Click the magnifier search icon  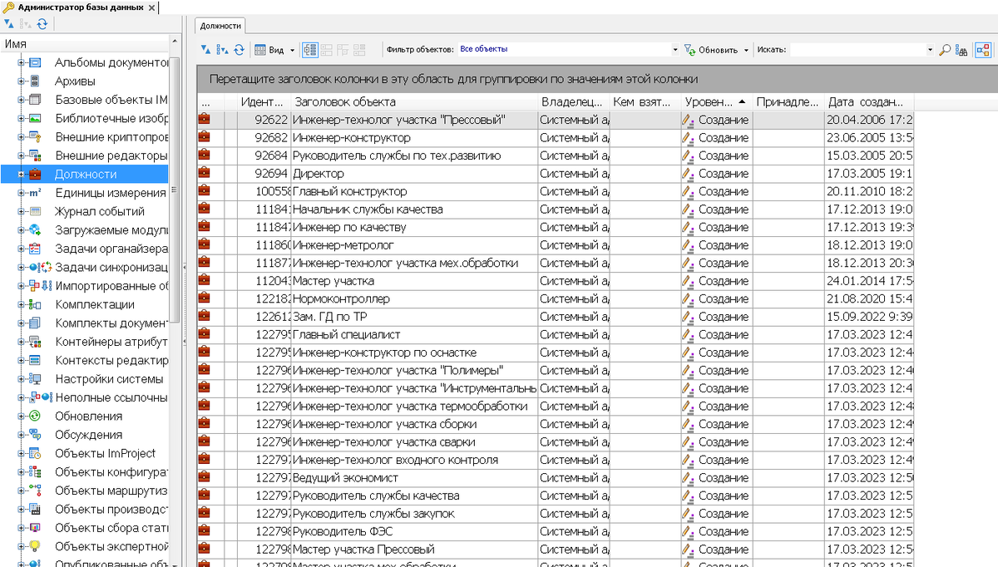pyautogui.click(x=945, y=50)
